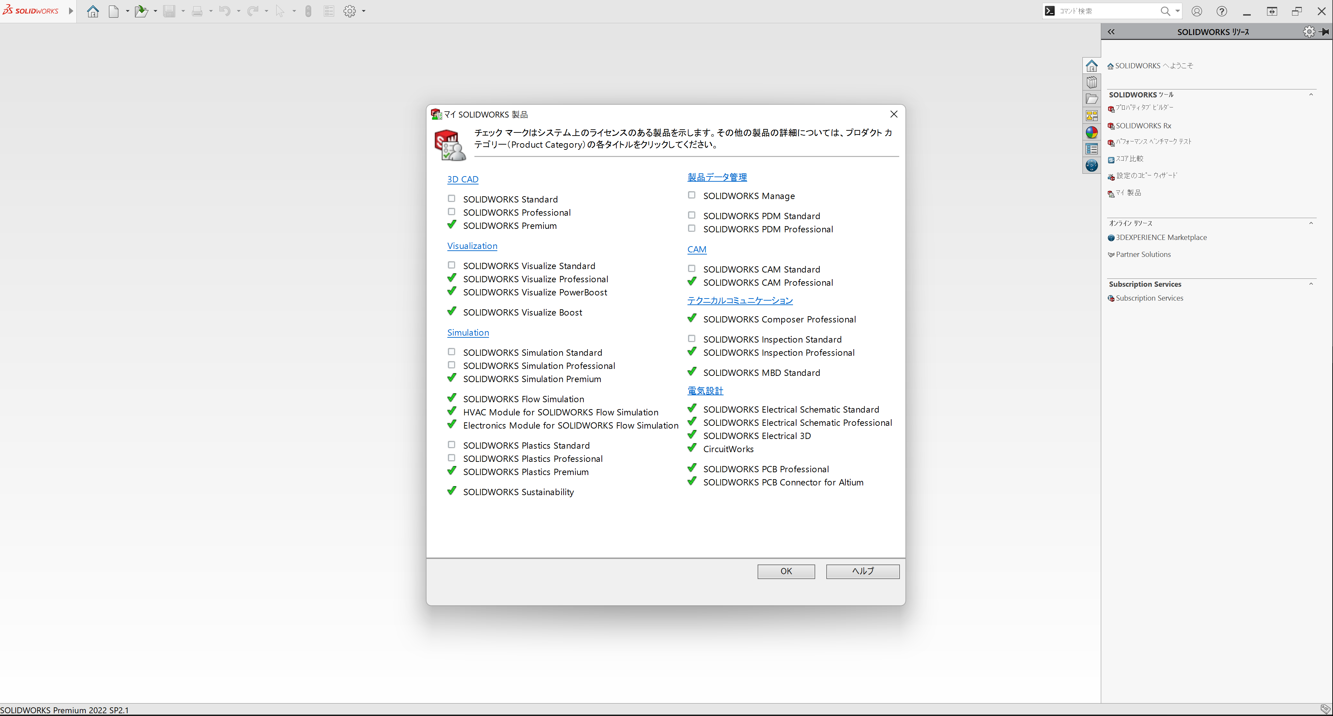Open the 設定のコピー ウィザード tool link
This screenshot has width=1333, height=716.
click(1146, 176)
